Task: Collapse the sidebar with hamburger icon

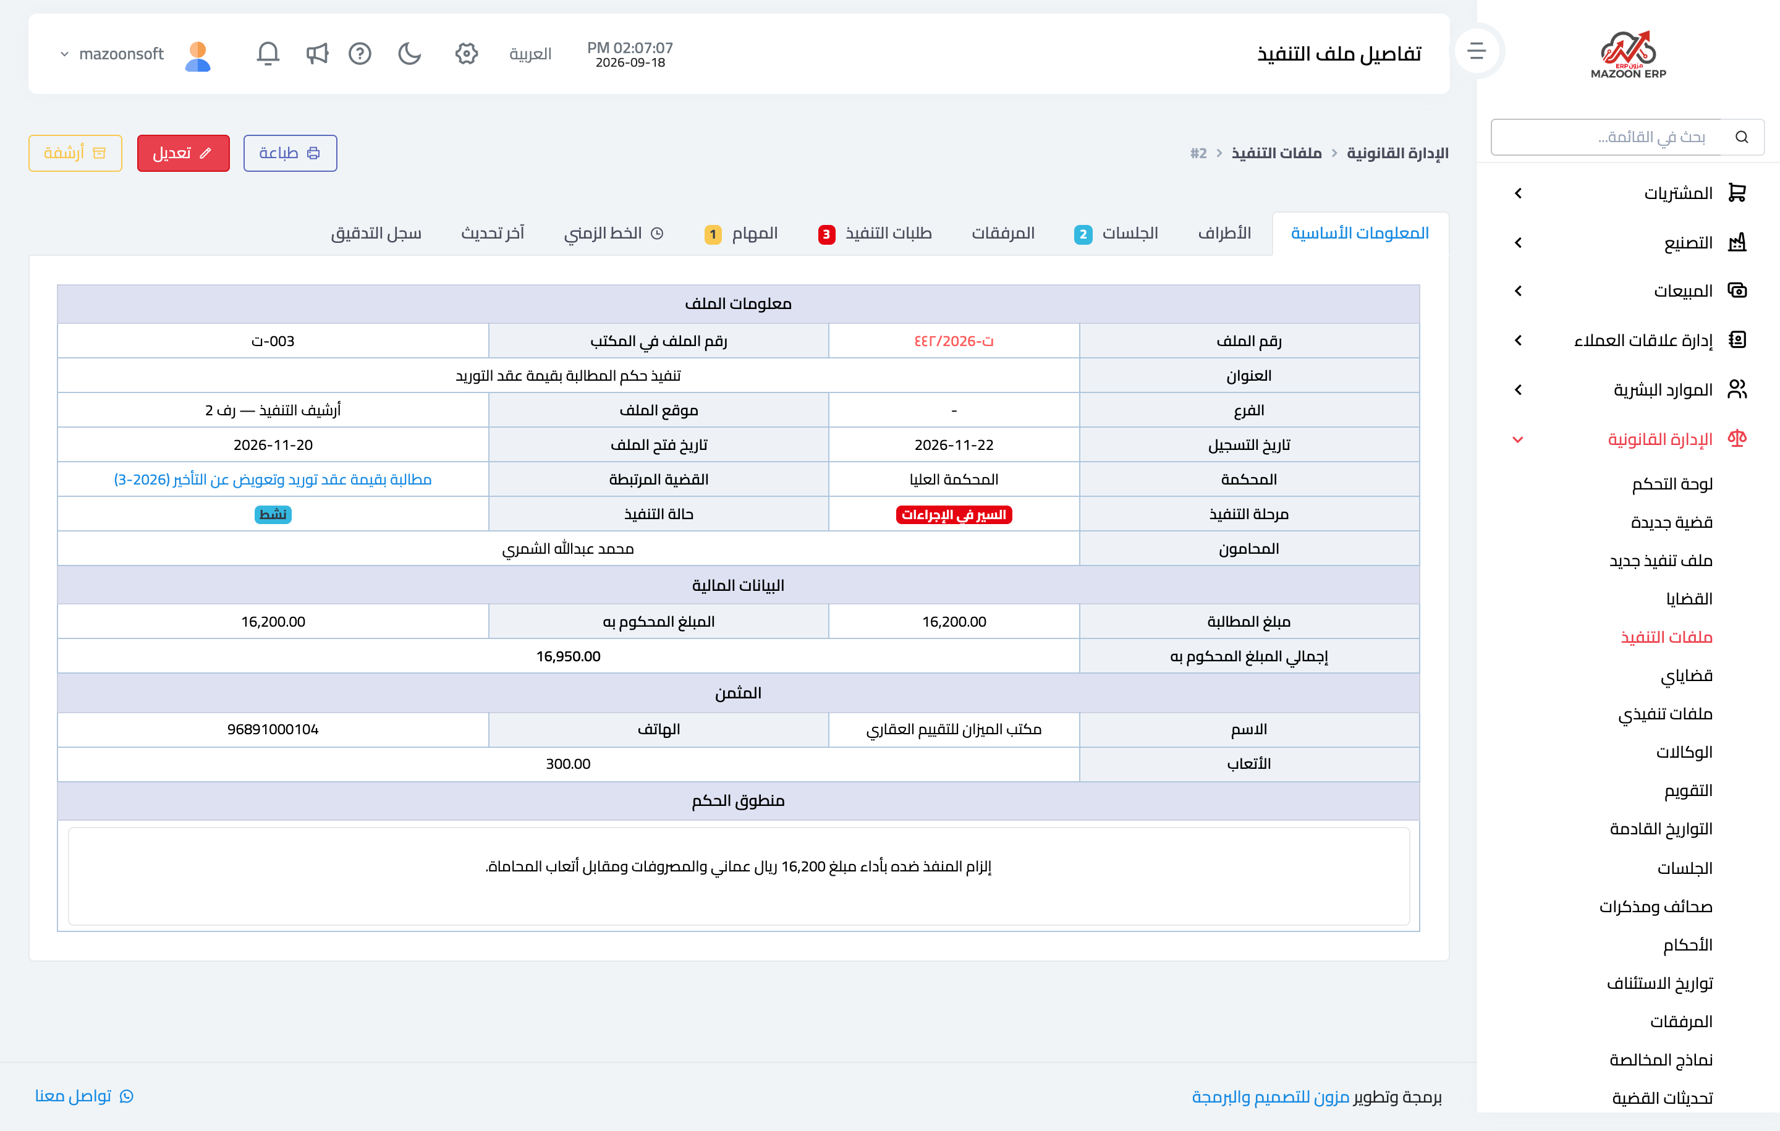Action: pos(1477,50)
